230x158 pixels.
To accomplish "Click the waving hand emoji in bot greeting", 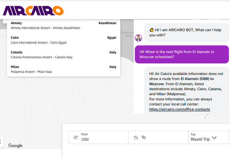I will (151, 30).
